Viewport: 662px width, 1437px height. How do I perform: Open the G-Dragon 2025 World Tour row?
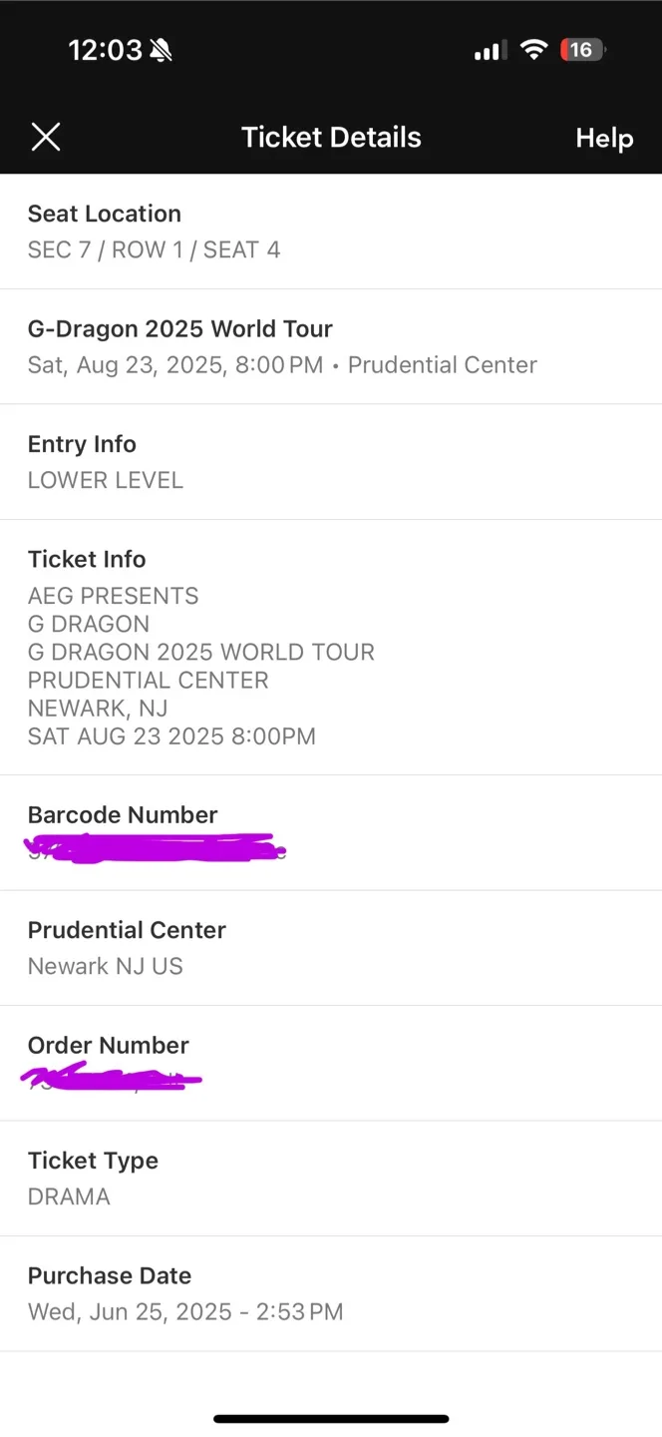[x=331, y=346]
